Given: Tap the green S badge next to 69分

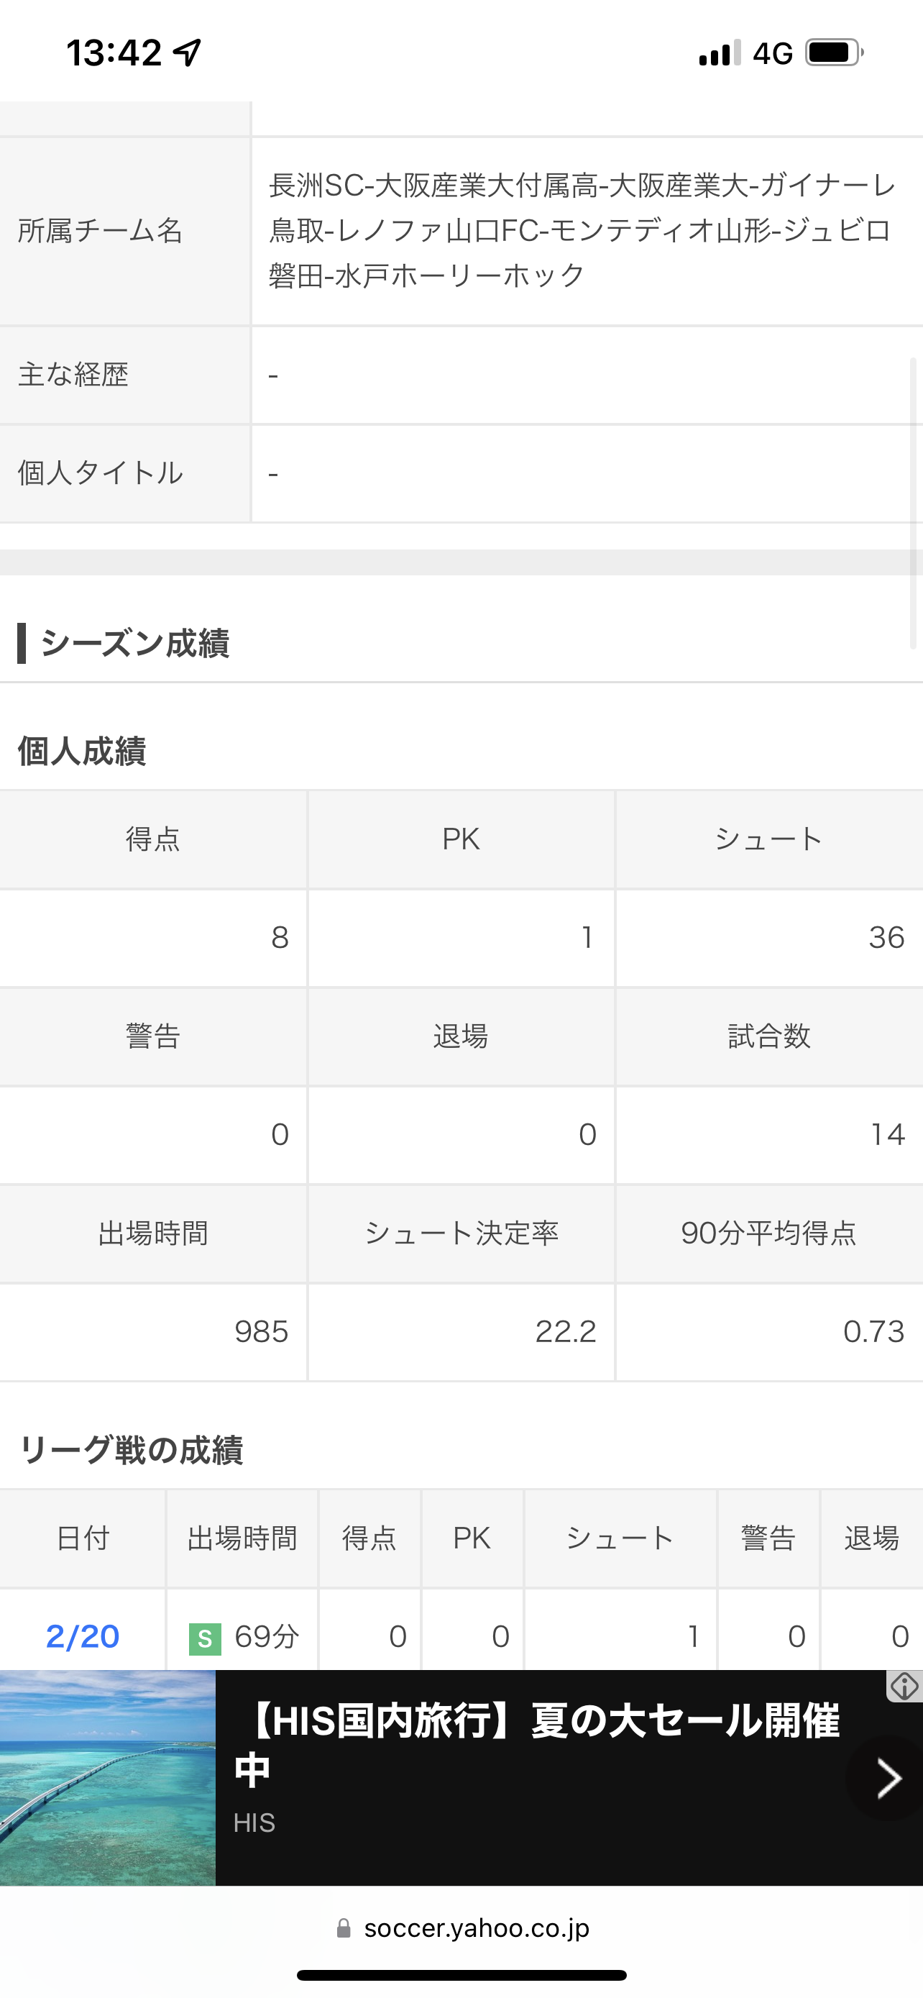Looking at the screenshot, I should pos(205,1638).
